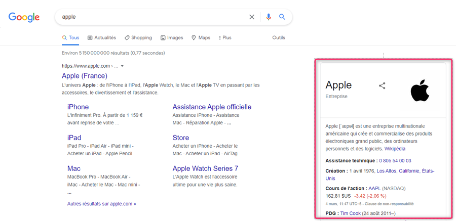Click phone number 0 805 54 00 03
This screenshot has width=456, height=221.
(x=395, y=161)
